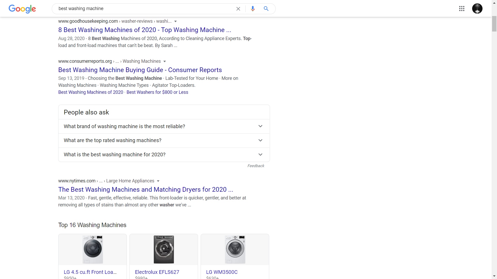Viewport: 497px width, 279px height.
Task: Click the 'Electrolux EFLS627' title
Action: coord(157,272)
